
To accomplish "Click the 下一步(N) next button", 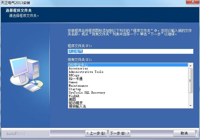I will (120, 133).
